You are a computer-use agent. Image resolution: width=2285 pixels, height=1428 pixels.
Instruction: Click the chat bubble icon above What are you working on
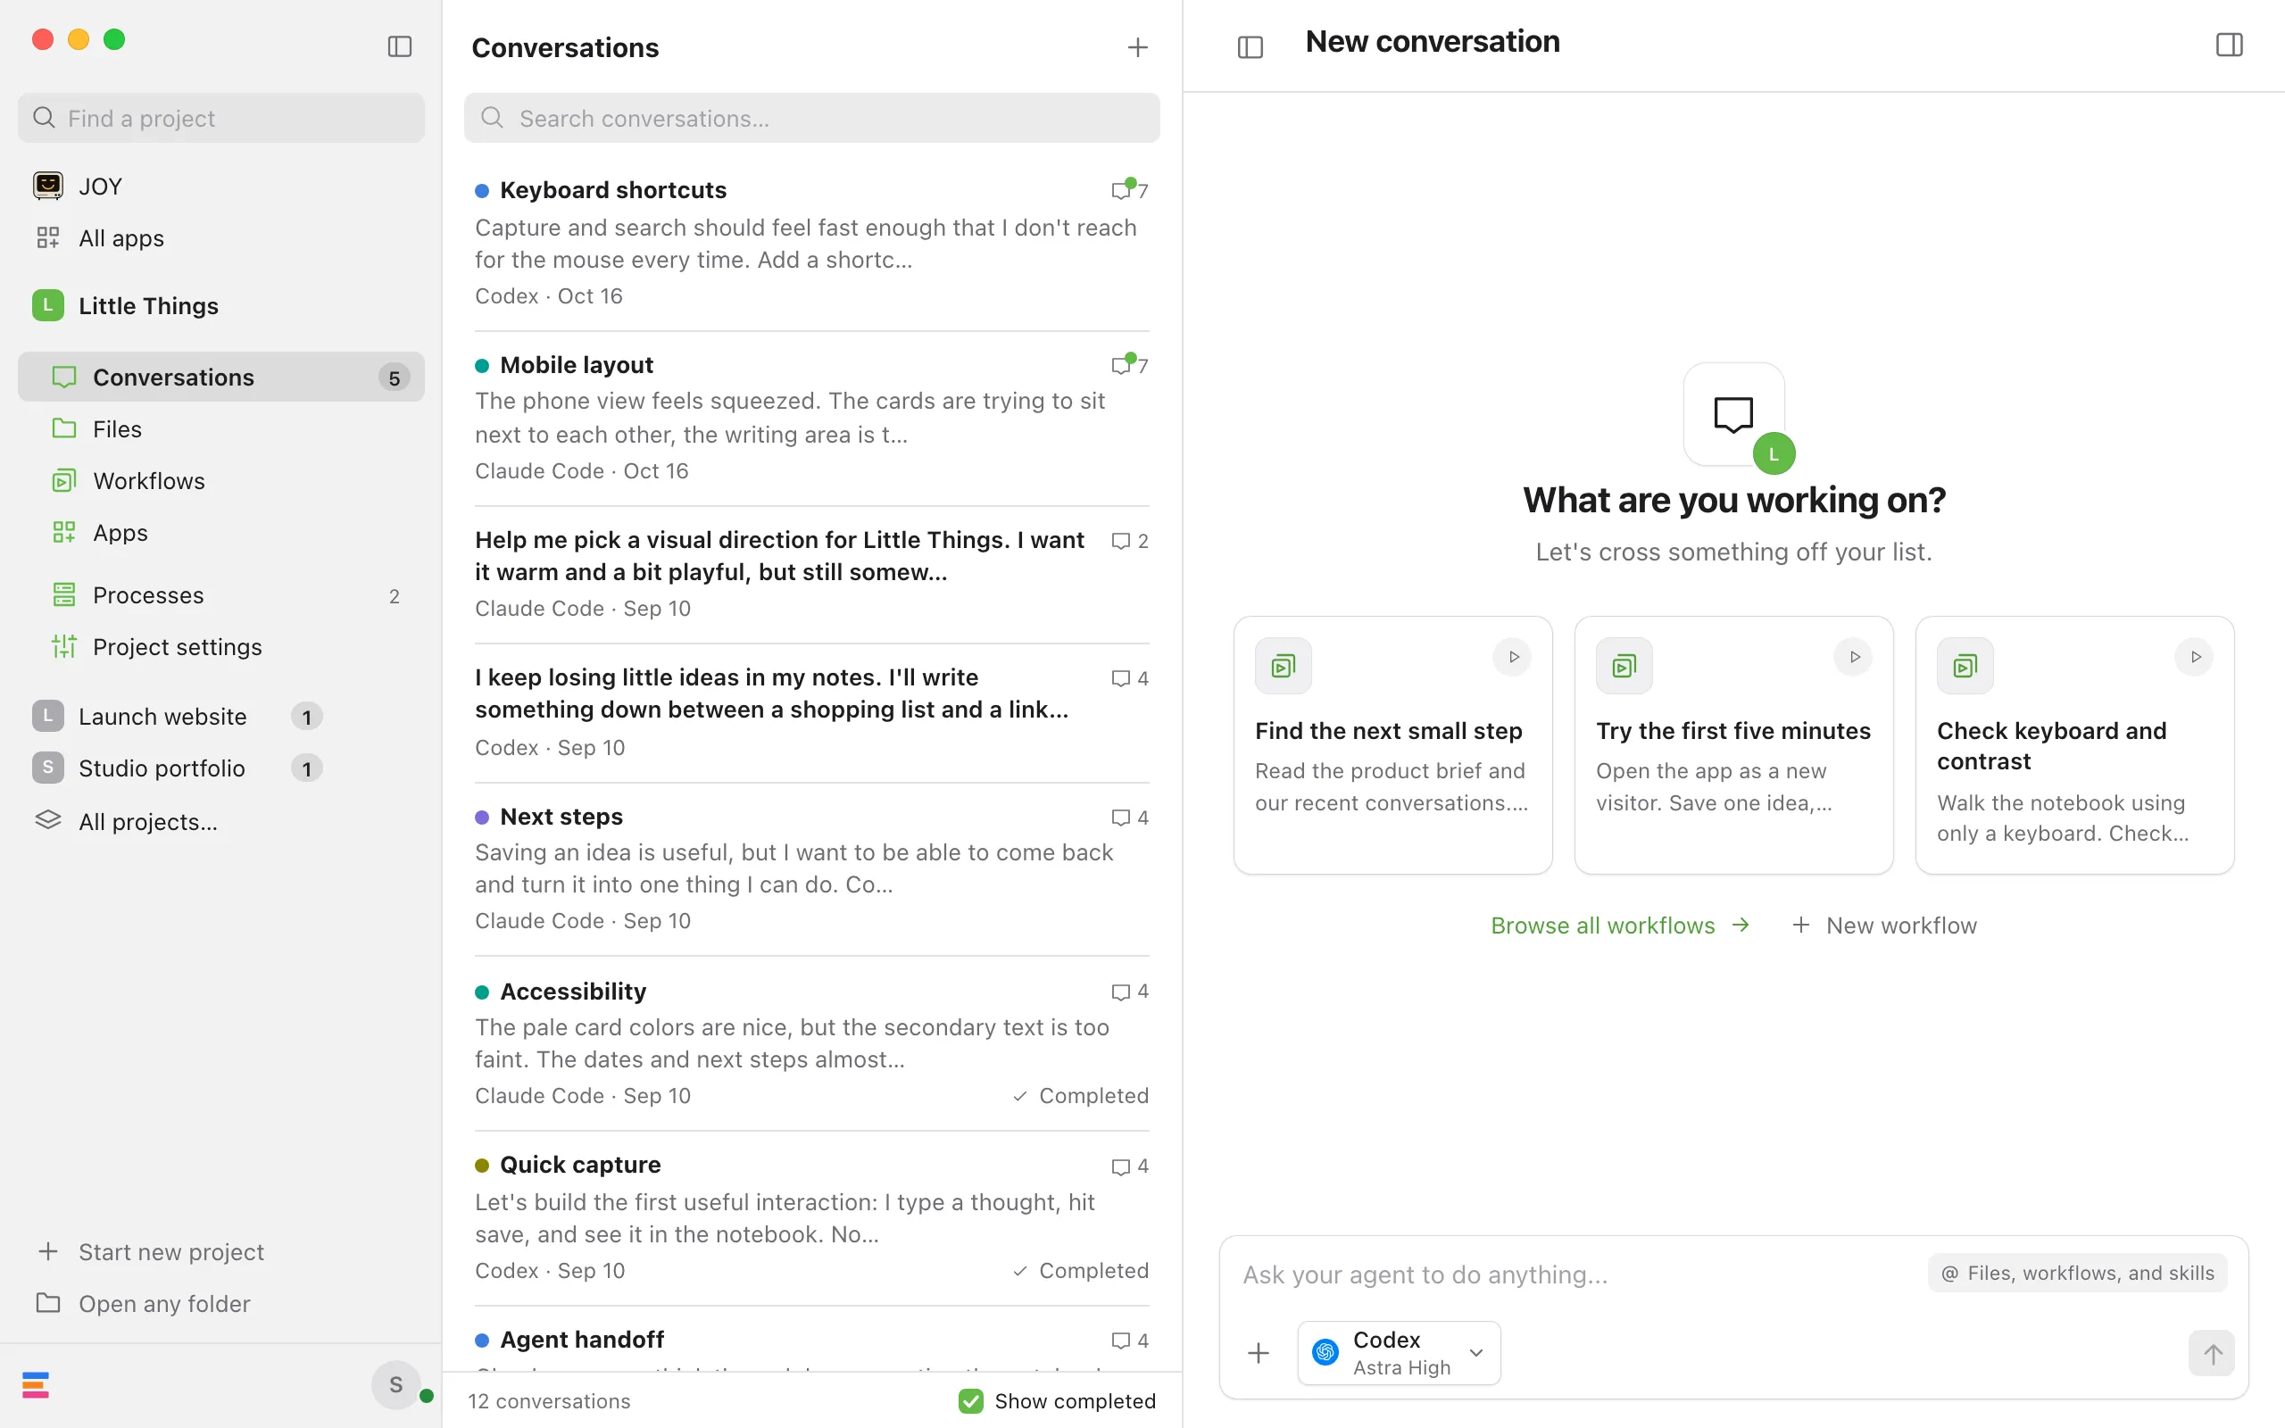point(1733,413)
